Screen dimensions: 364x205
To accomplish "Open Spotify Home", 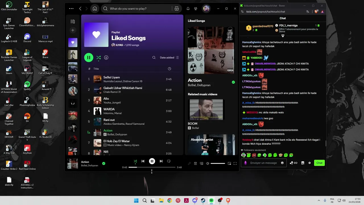I will coord(95,9).
